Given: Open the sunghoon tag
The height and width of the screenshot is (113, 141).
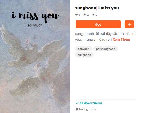Looking at the screenshot, I should [84, 55].
